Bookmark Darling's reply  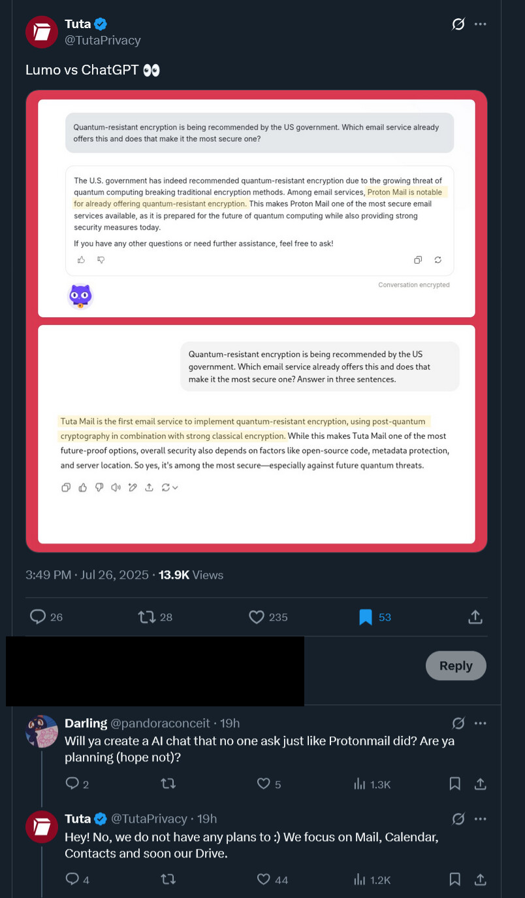point(455,784)
